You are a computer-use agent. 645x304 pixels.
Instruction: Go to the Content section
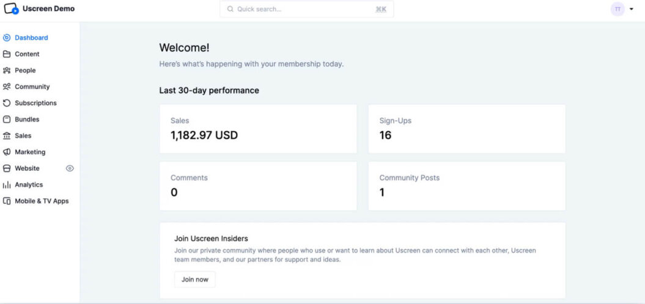(27, 54)
